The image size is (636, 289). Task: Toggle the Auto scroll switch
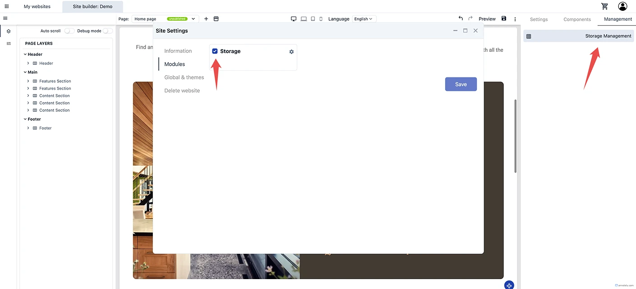tap(69, 31)
